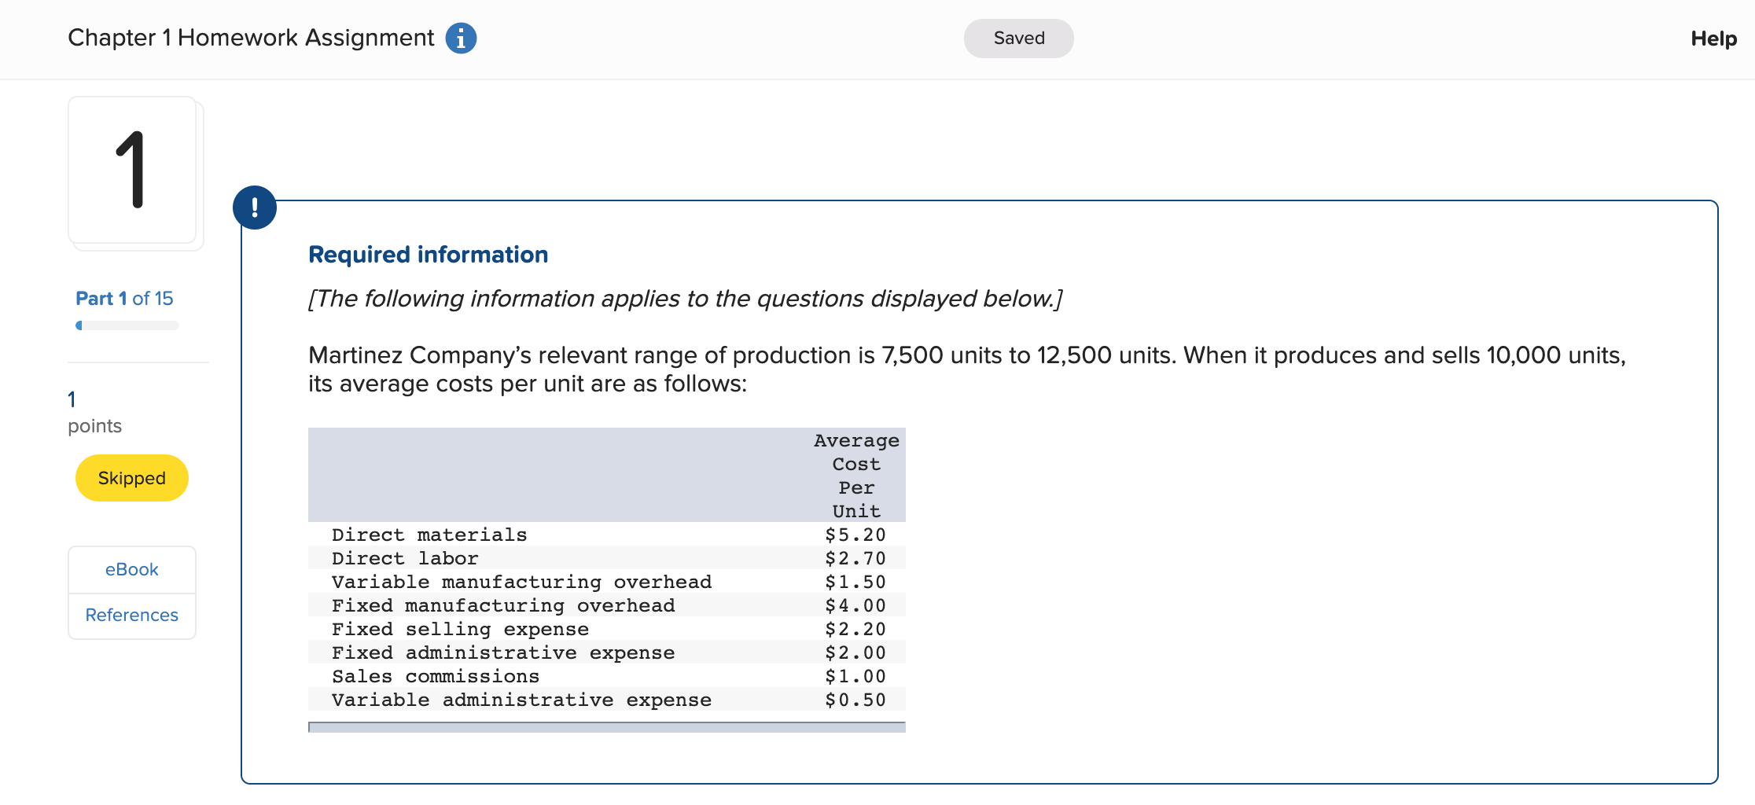
Task: Click the Chapter 1 Homework Assignment title
Action: [x=251, y=38]
